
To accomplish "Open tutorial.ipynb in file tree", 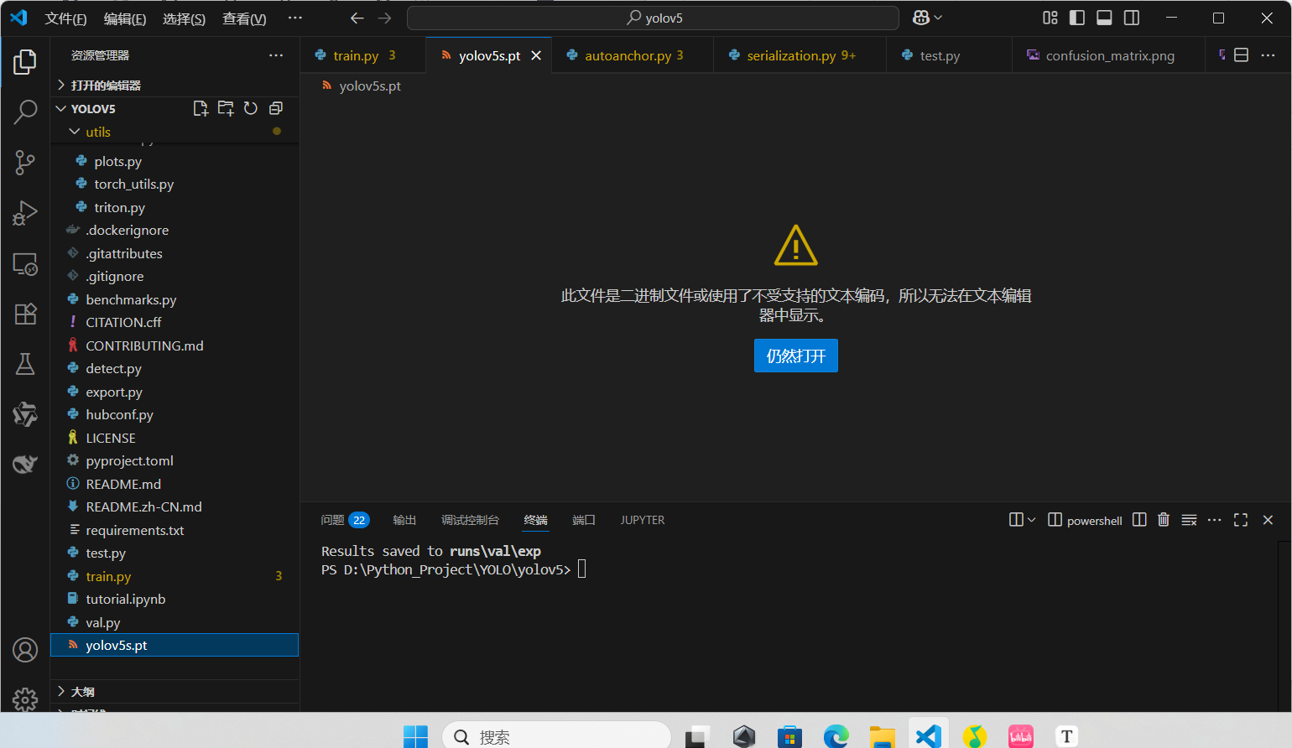I will coord(175,599).
